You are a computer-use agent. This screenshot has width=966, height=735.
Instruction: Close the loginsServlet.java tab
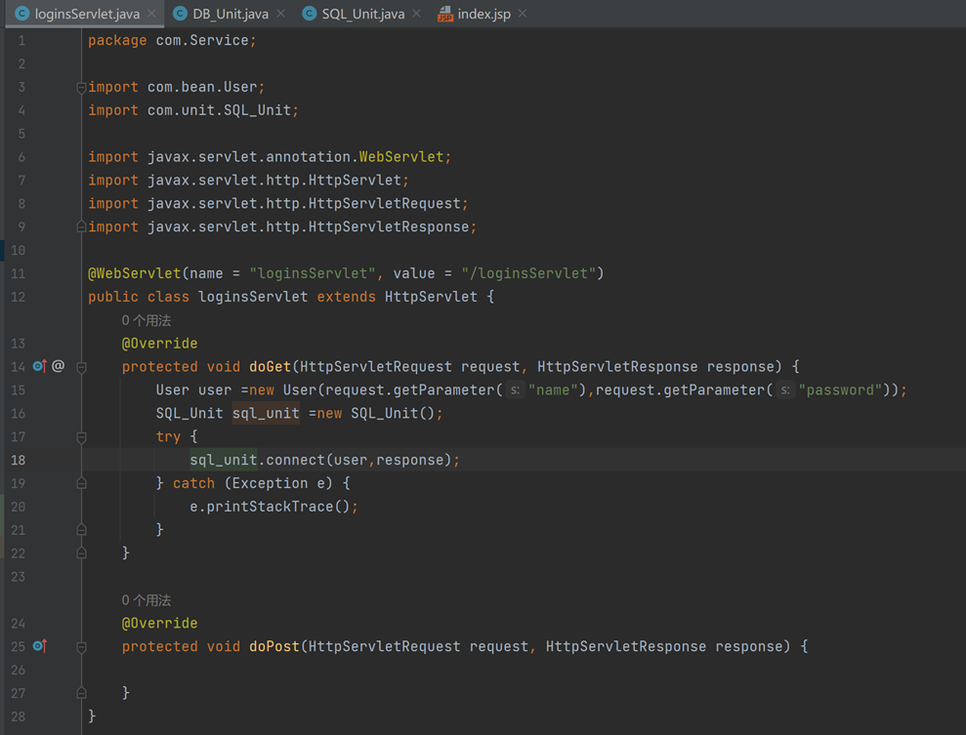pos(151,14)
